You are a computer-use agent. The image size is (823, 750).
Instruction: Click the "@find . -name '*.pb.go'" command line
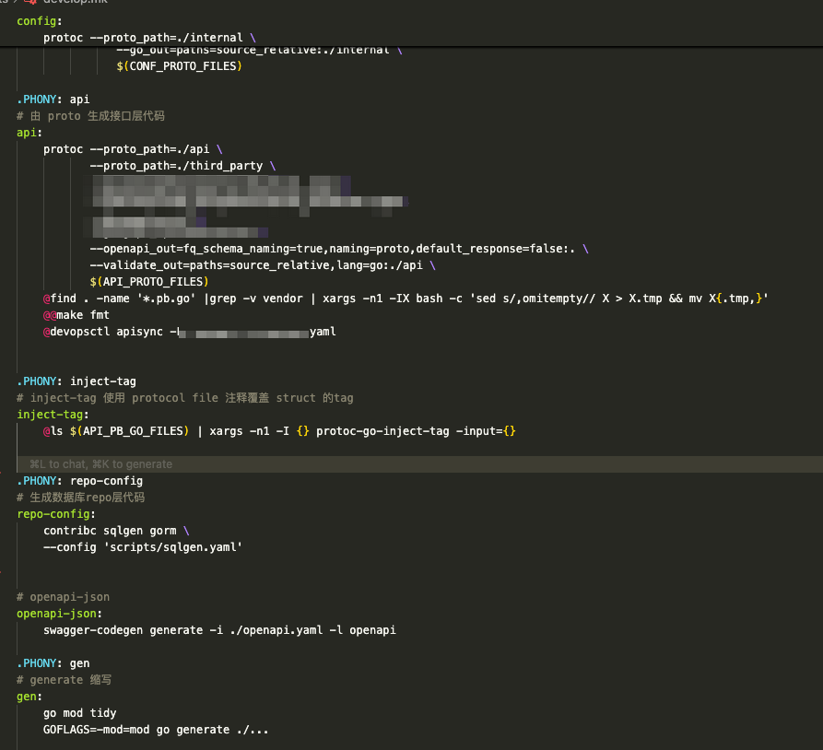[x=406, y=299]
